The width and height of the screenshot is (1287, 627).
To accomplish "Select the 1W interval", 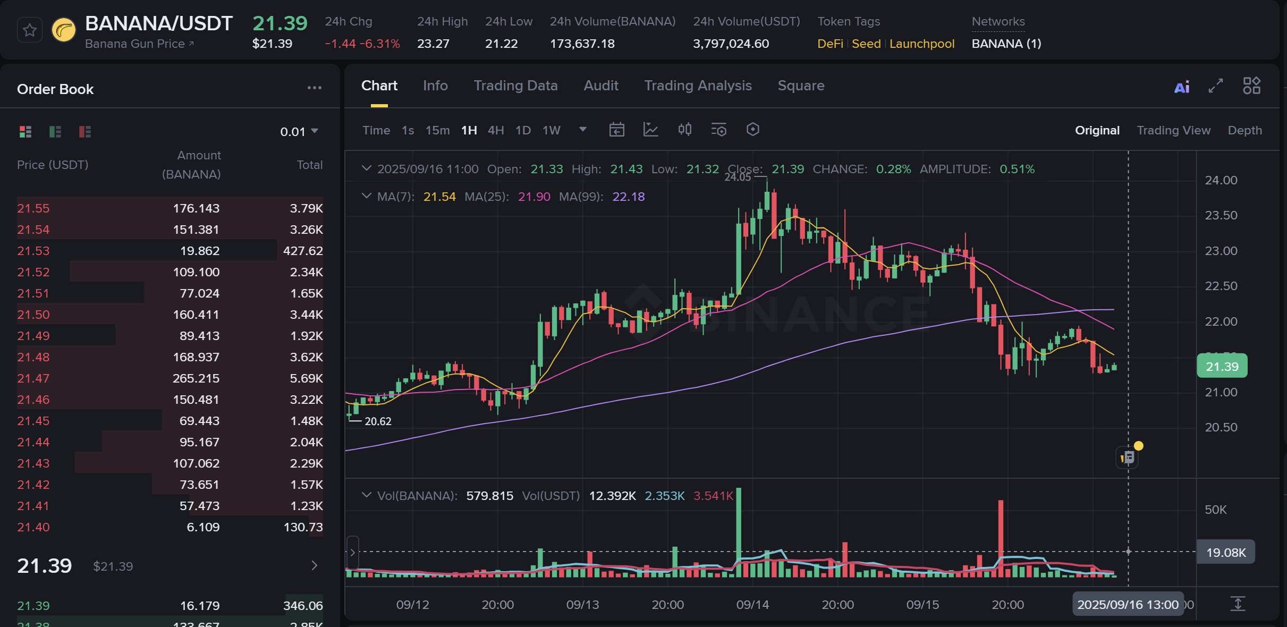I will 552,130.
